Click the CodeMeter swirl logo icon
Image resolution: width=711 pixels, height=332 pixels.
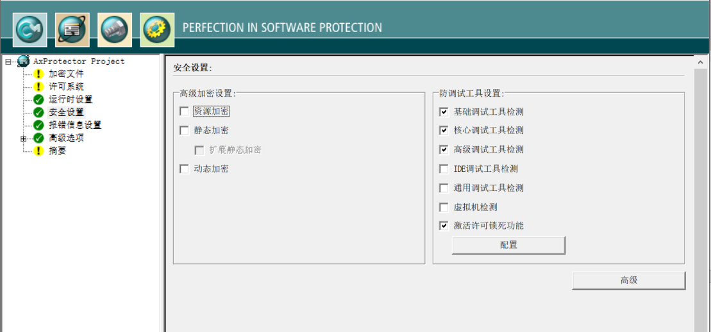click(x=30, y=29)
